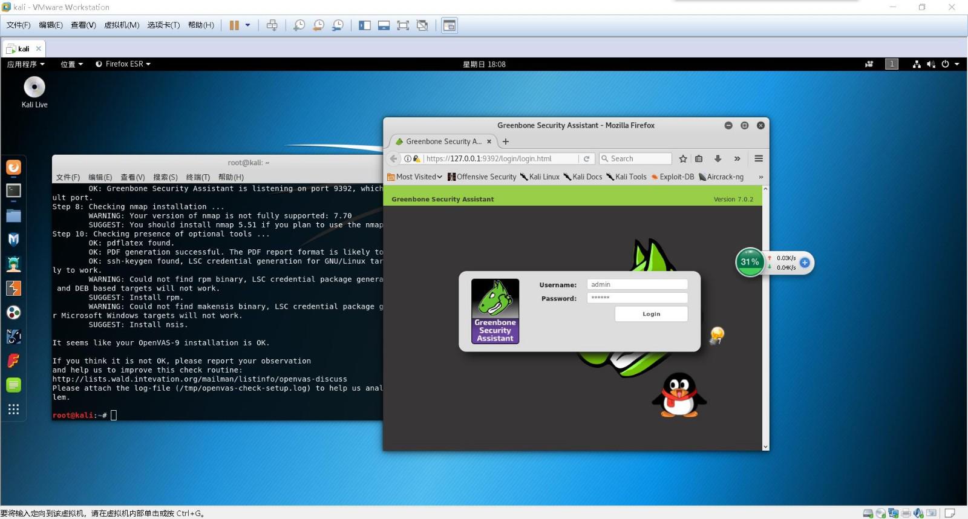Pause the virtual machine from VMware toolbar
Screen dimensions: 968x519
tap(234, 25)
